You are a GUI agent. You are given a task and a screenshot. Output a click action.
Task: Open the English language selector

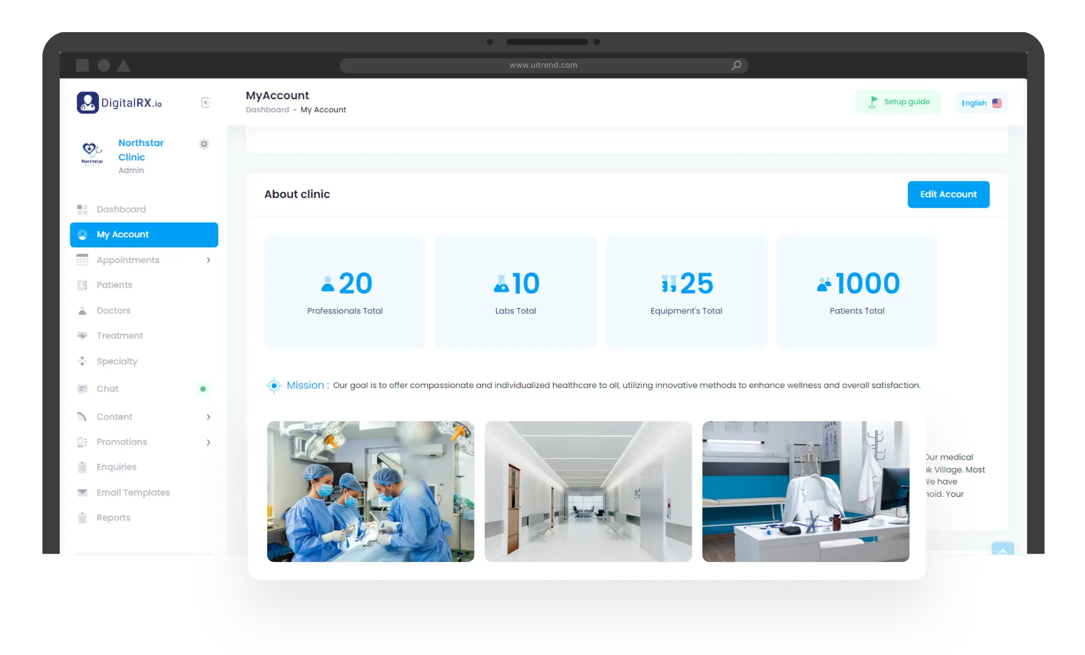point(981,103)
